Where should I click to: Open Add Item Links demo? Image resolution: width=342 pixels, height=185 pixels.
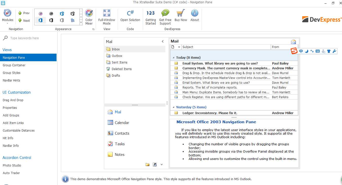[13, 123]
